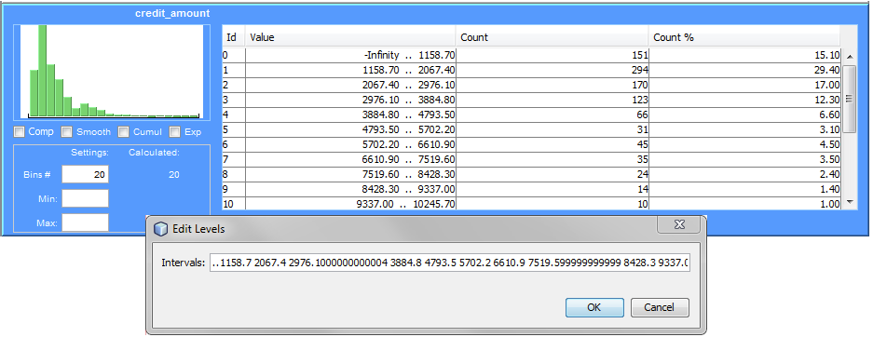873x337 pixels.
Task: Enable the Comp checkbox
Action: (x=19, y=132)
